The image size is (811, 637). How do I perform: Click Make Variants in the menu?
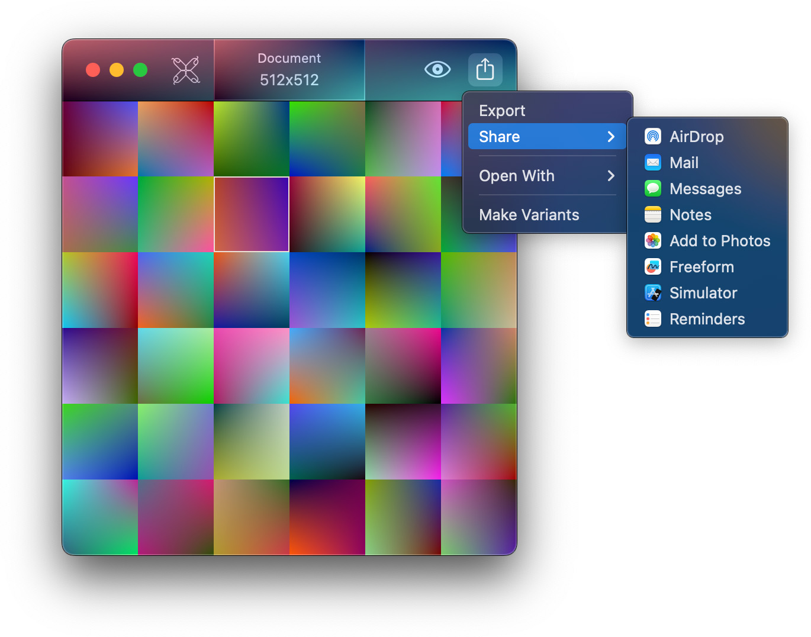529,215
